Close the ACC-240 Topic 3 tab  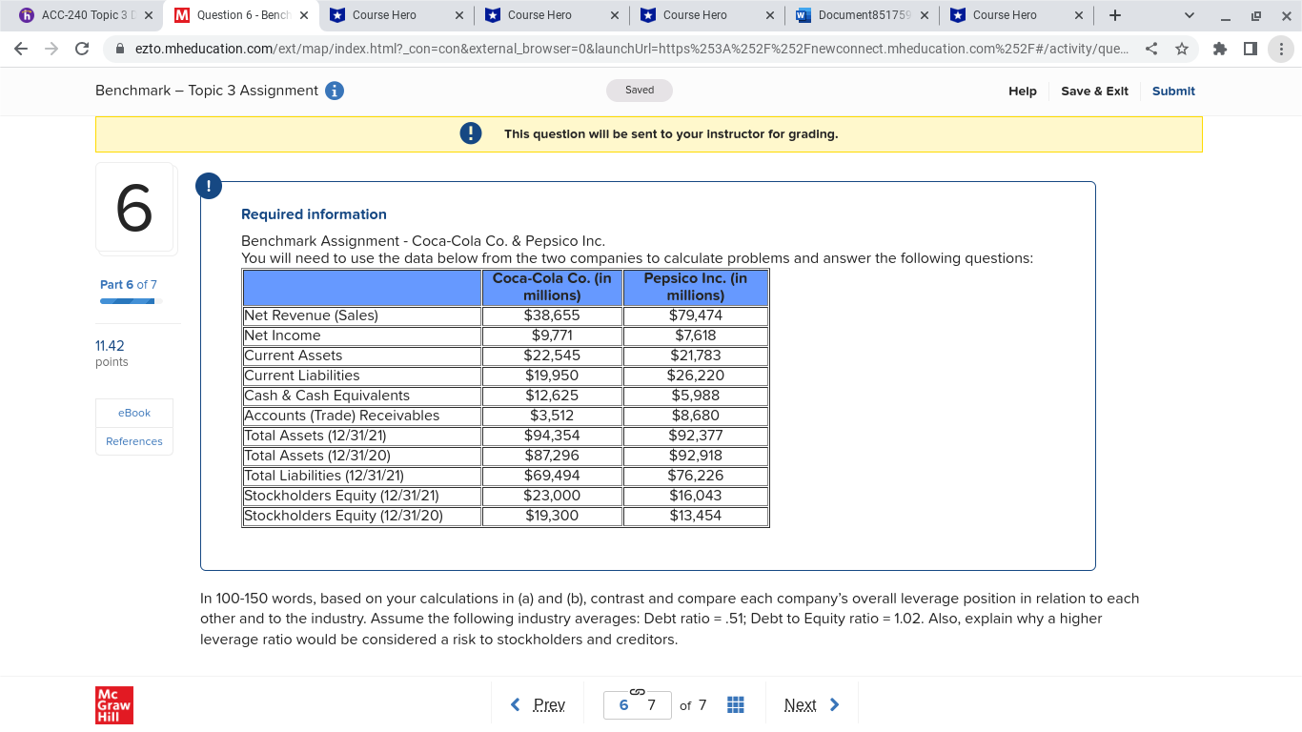[x=149, y=15]
